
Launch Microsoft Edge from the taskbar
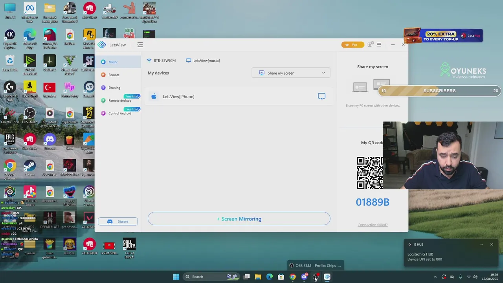(270, 277)
